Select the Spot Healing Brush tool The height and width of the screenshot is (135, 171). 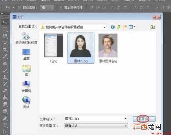pyautogui.click(x=5, y=64)
